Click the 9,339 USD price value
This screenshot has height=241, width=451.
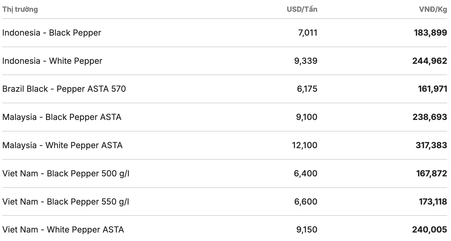coord(306,61)
